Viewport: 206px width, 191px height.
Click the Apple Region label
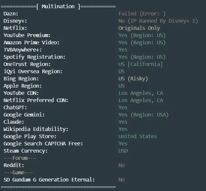pyautogui.click(x=23, y=86)
